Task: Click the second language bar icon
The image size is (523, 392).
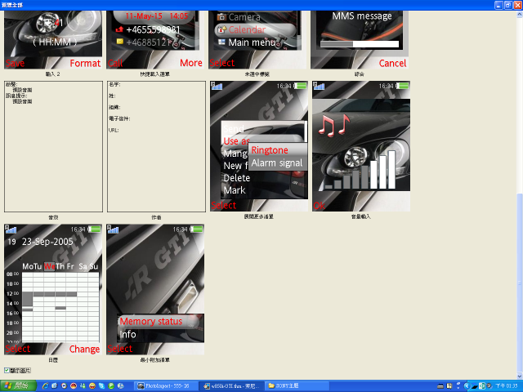Action: click(449, 386)
